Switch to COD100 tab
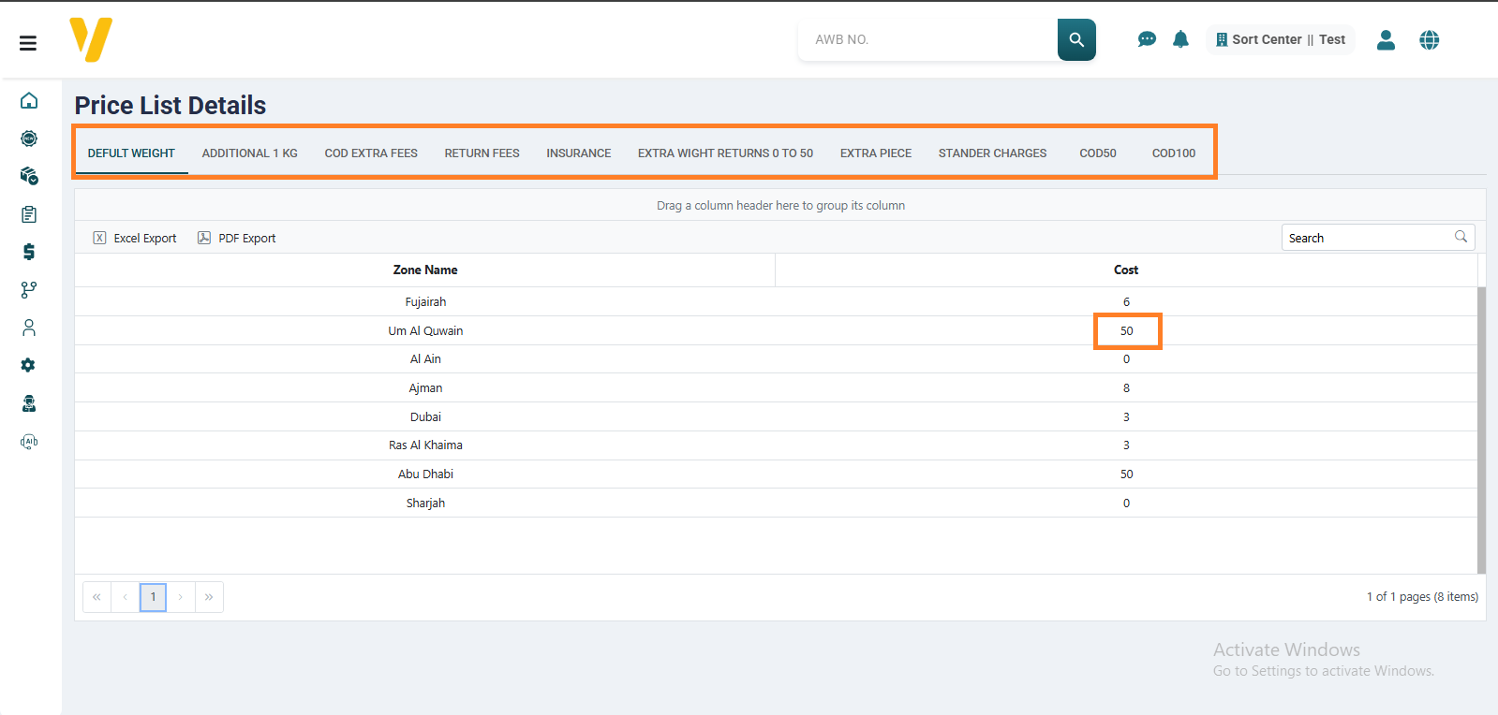 pyautogui.click(x=1174, y=153)
